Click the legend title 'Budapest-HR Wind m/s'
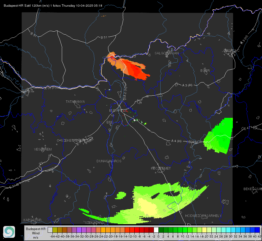The height and width of the screenshot is (241, 262). 36,233
